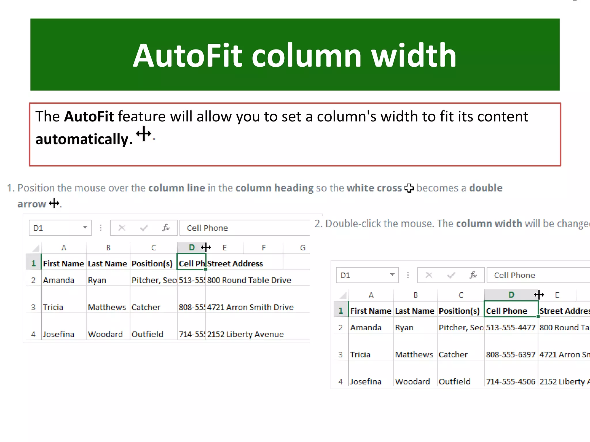The width and height of the screenshot is (590, 442).
Task: Click the double-arrow cursor on right column D border
Action: pos(539,295)
